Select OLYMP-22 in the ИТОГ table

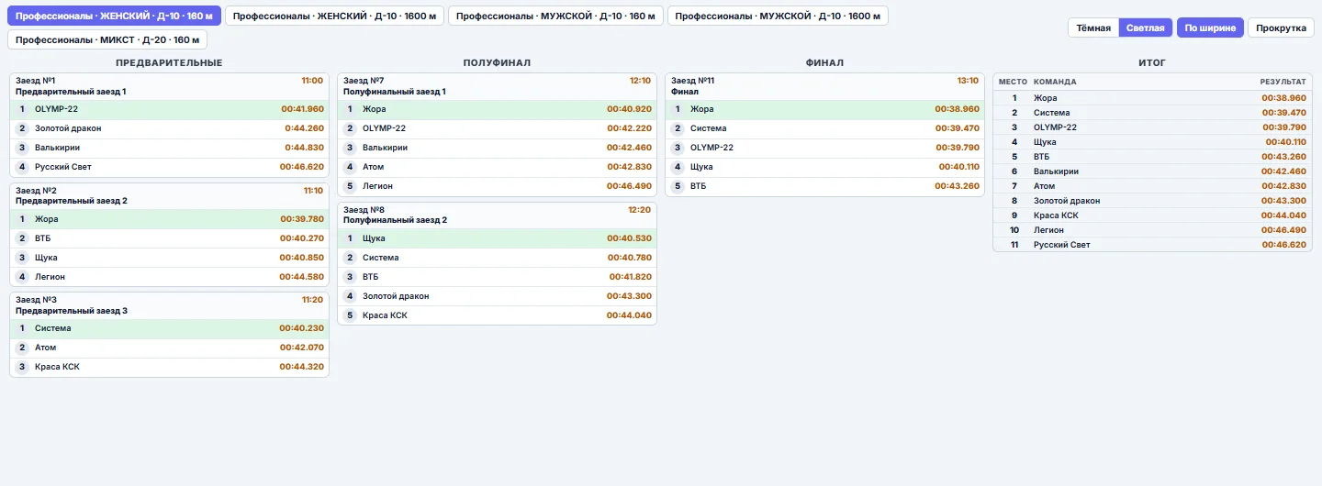(1152, 127)
